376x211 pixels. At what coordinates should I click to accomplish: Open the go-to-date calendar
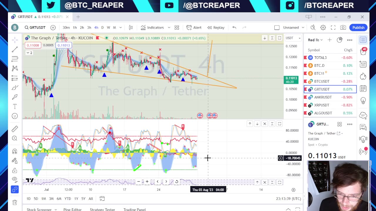tap(102, 199)
